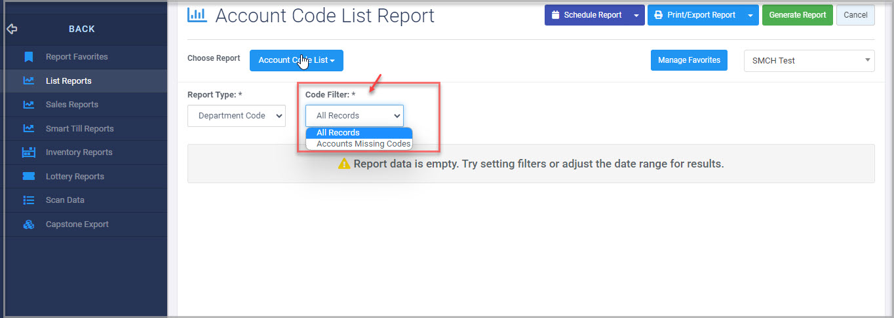Open the Schedule Report dropdown arrow
Screen dimensions: 894x318
pos(636,15)
